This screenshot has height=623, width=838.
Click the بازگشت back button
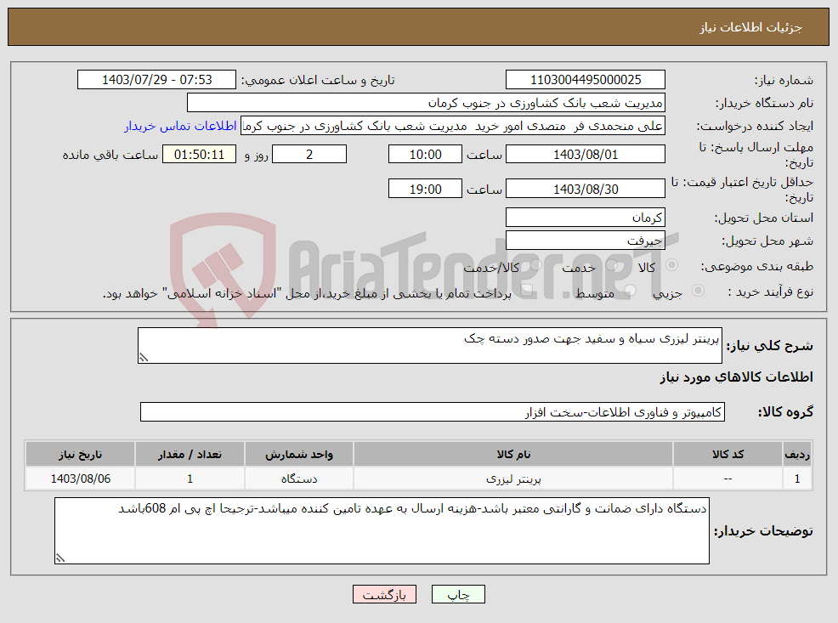coord(384,594)
